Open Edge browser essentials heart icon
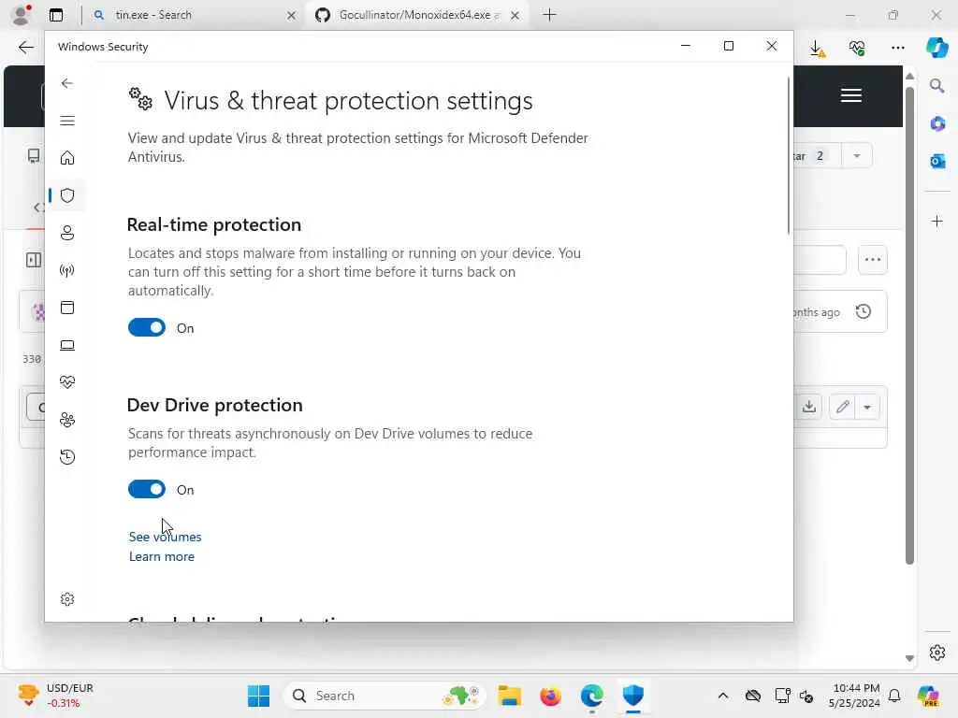Viewport: 958px width, 718px height. pos(857,48)
